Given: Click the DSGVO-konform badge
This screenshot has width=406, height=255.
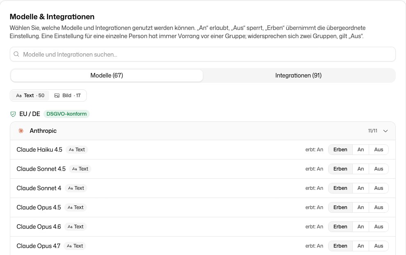Looking at the screenshot, I should (x=66, y=114).
